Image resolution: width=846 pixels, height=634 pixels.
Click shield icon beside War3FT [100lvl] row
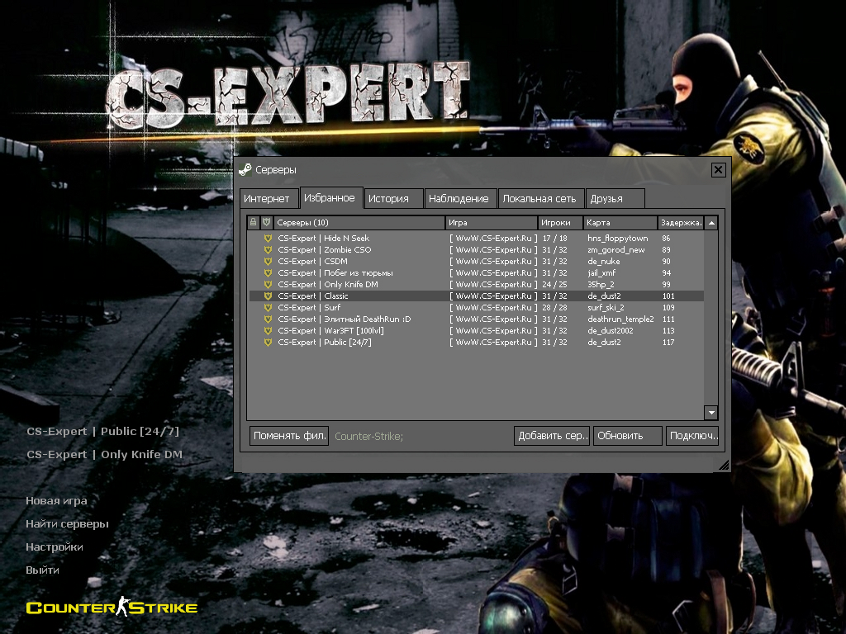[268, 331]
